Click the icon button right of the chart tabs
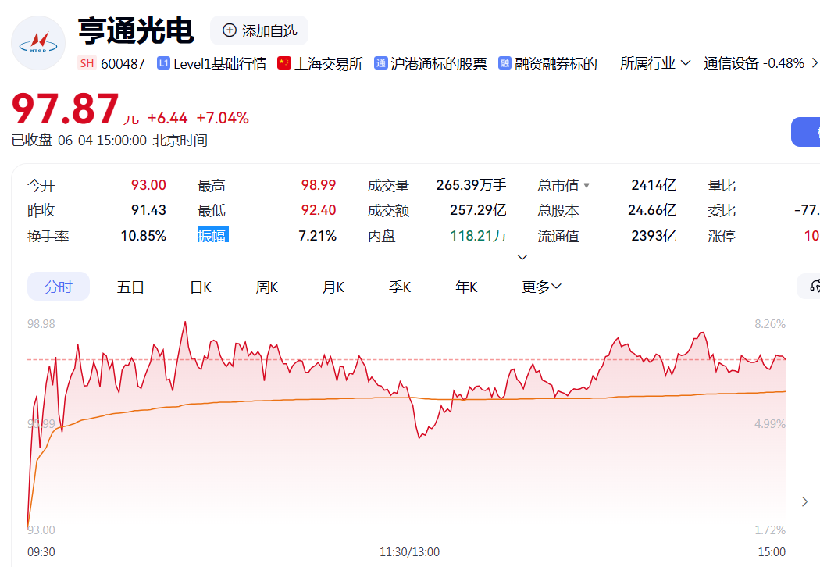820x567 pixels. (x=809, y=286)
